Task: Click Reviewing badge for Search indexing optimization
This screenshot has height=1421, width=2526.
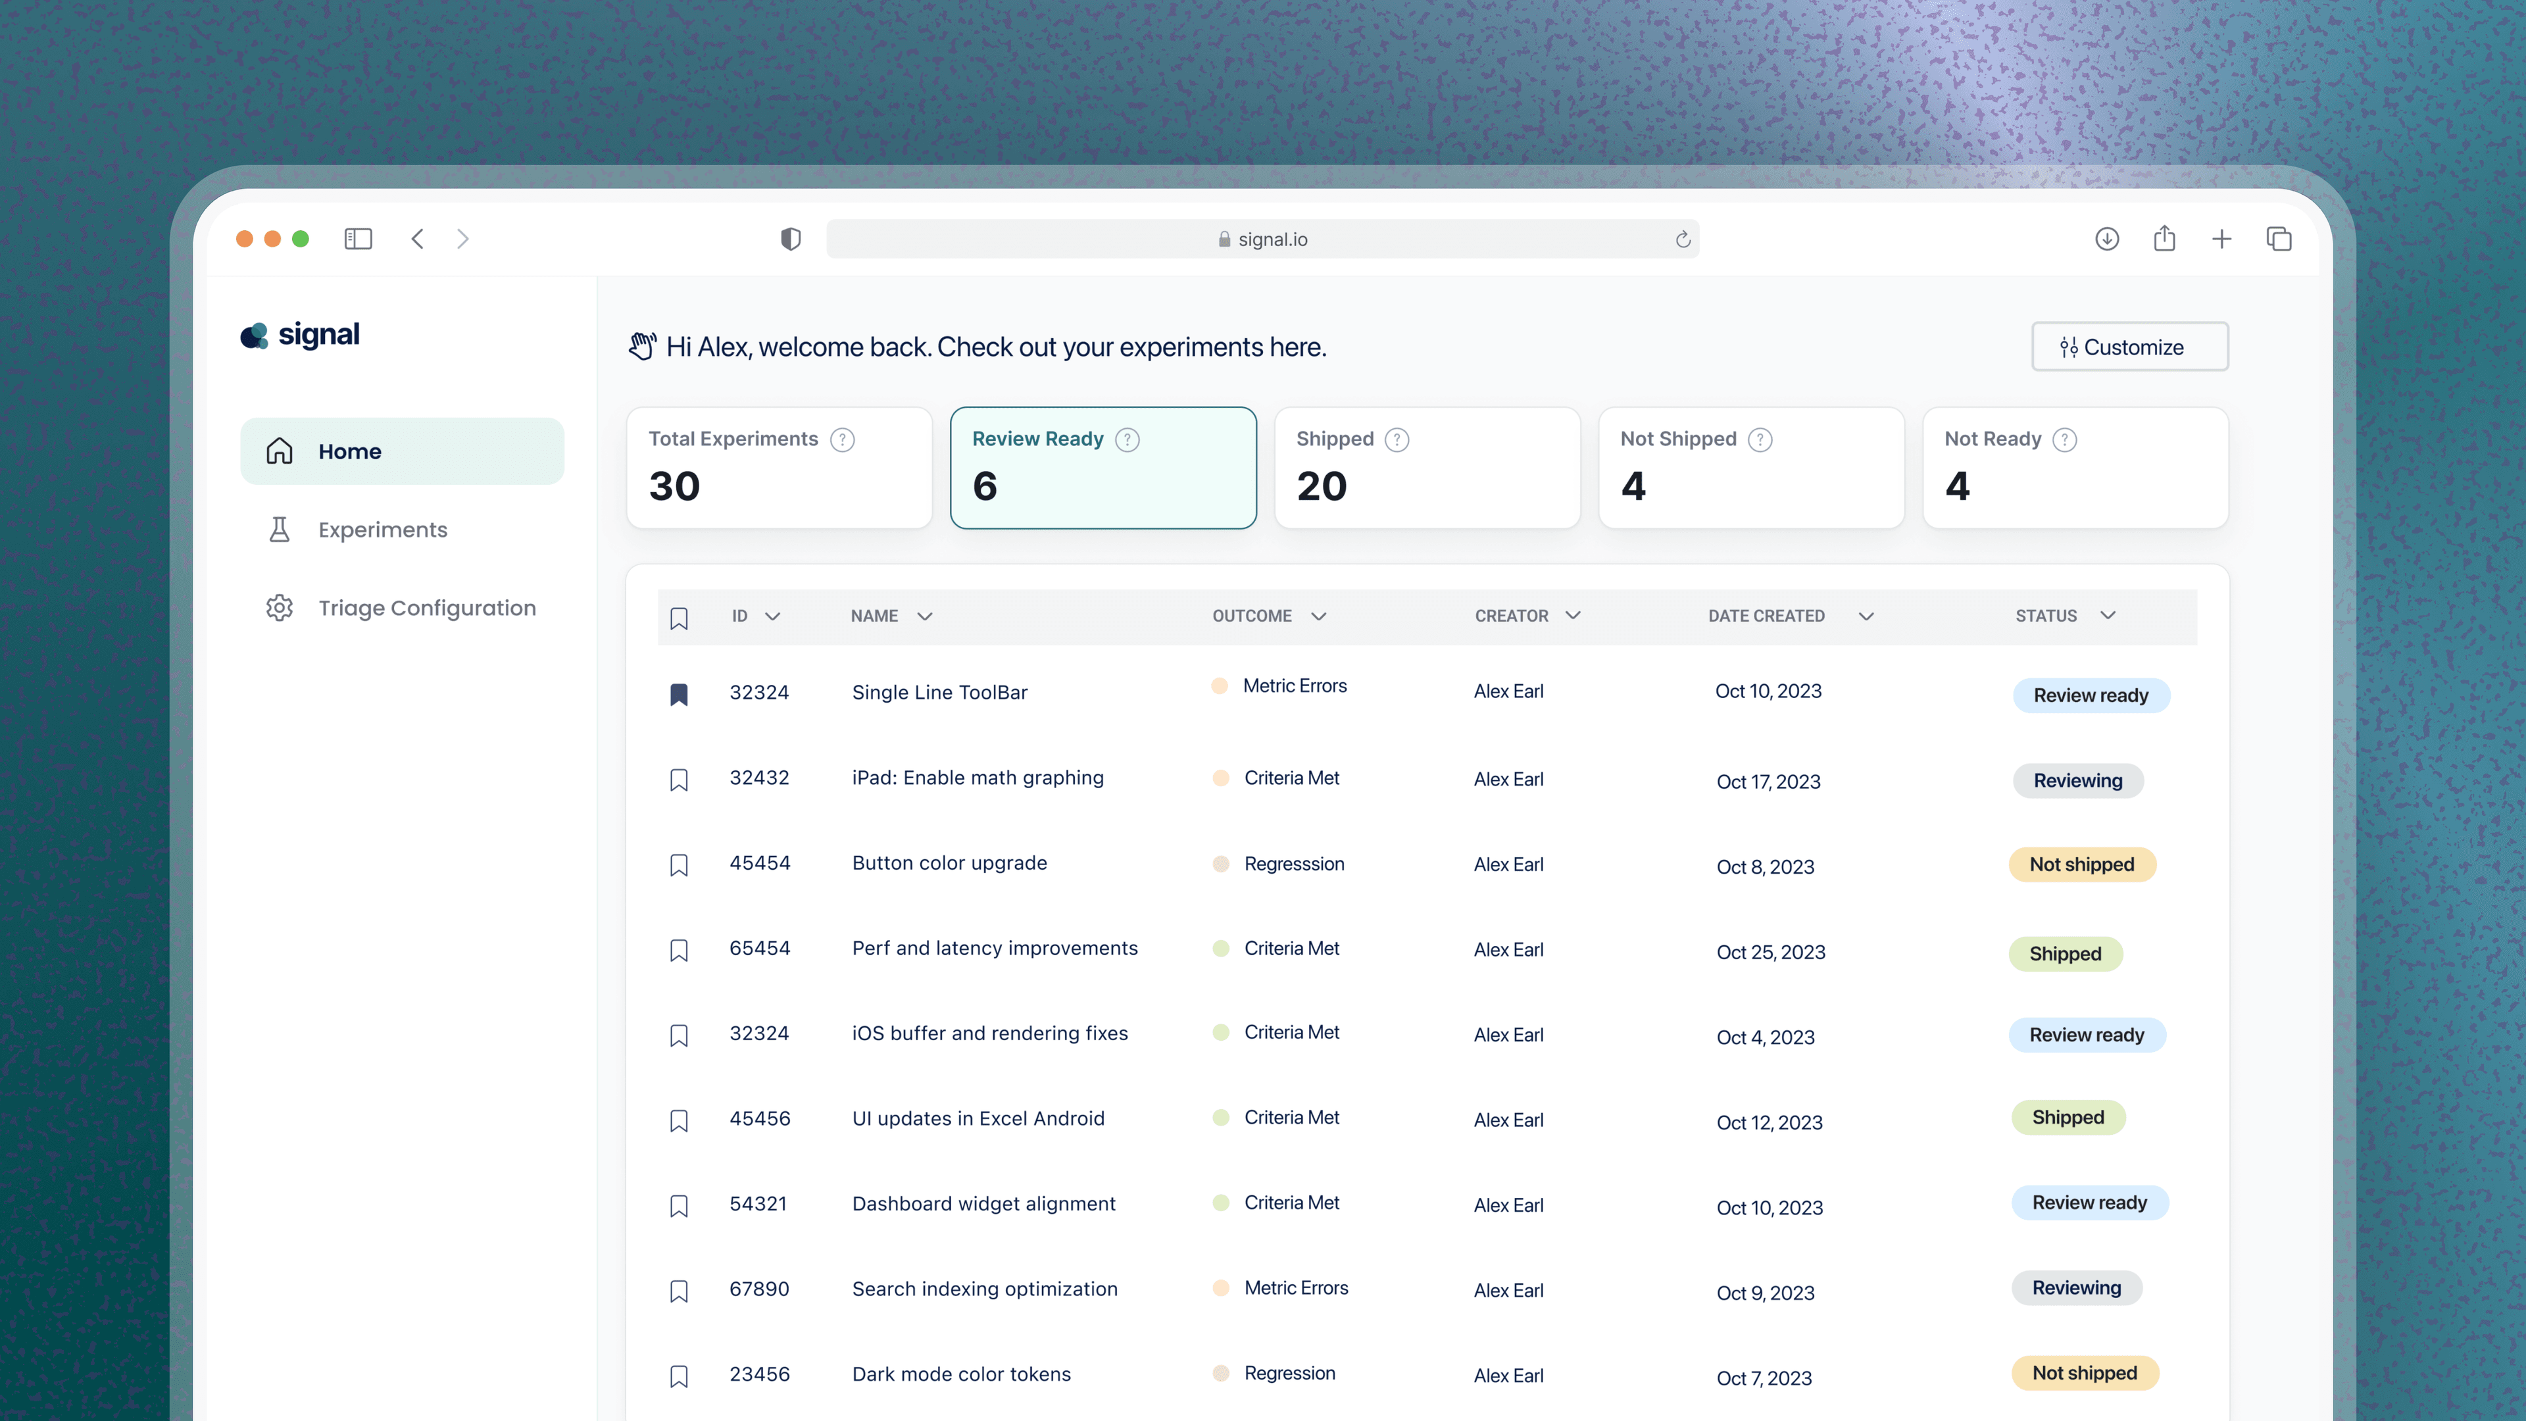Action: 2076,1287
